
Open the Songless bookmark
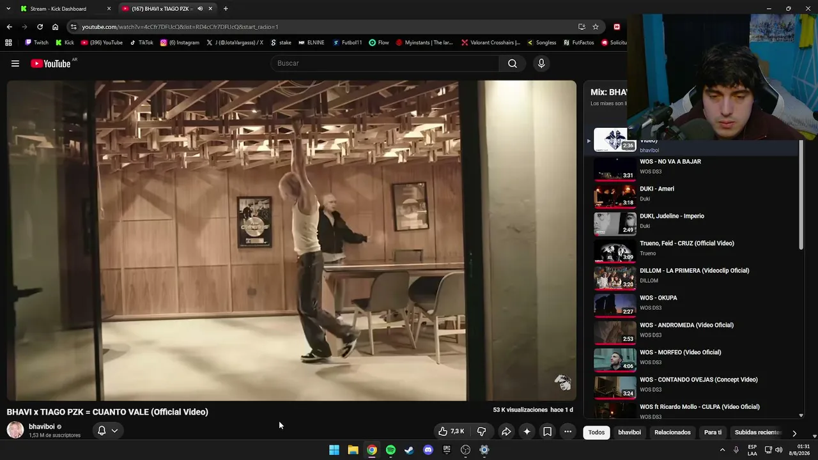[x=541, y=43]
